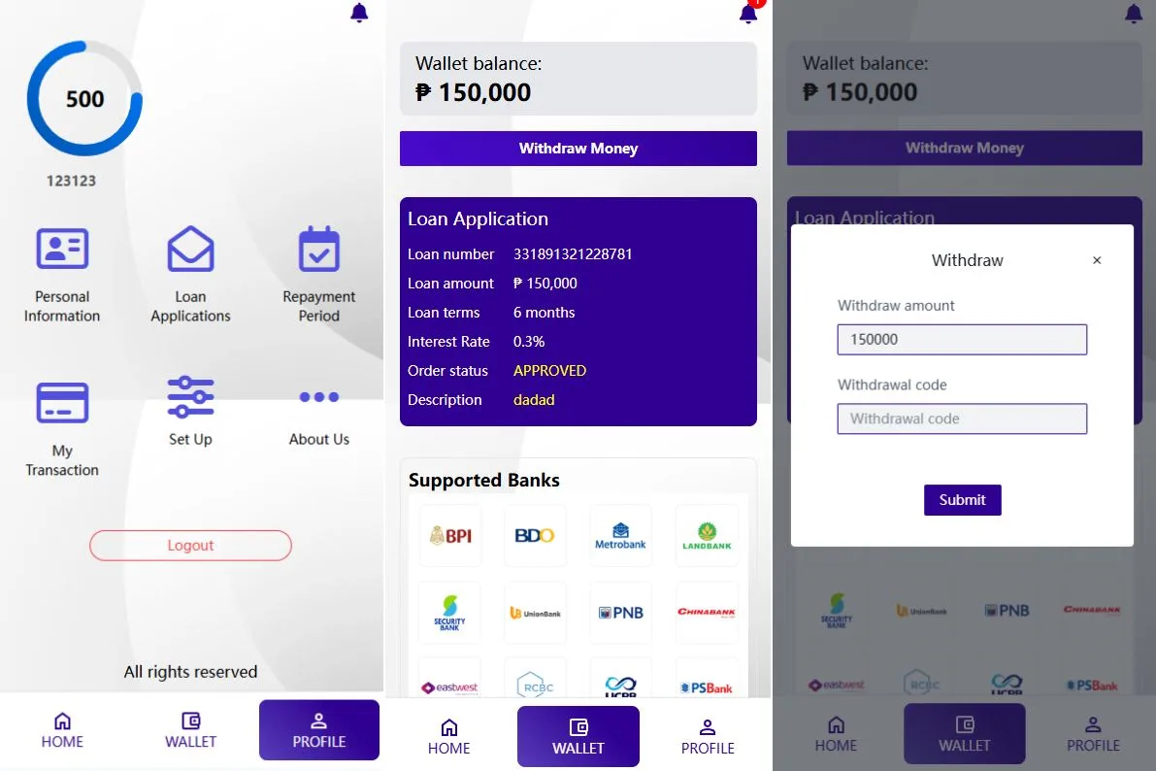Select the BPI bank logo
1156x771 pixels.
coord(450,535)
